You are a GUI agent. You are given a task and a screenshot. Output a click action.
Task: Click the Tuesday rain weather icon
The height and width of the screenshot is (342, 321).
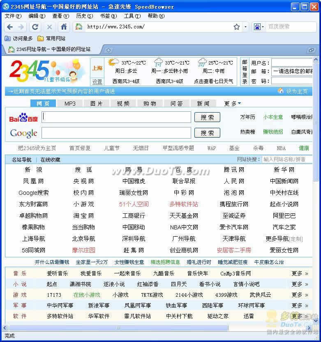202,62
